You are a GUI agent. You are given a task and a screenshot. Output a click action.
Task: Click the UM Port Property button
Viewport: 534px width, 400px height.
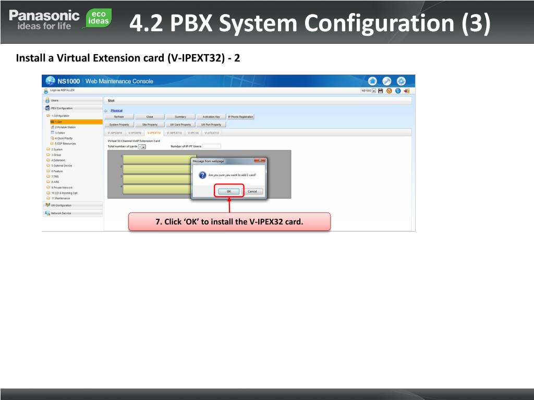click(x=211, y=124)
